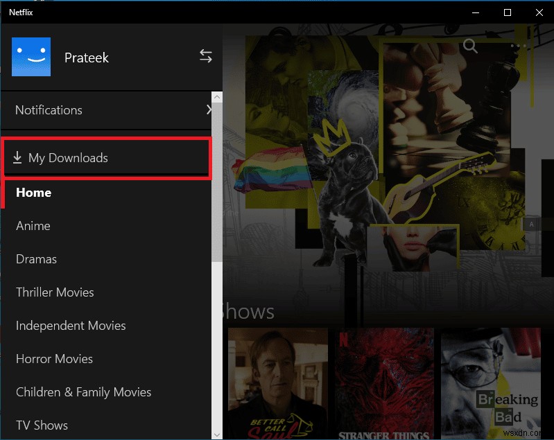
Task: Open My Downloads
Action: coord(106,158)
